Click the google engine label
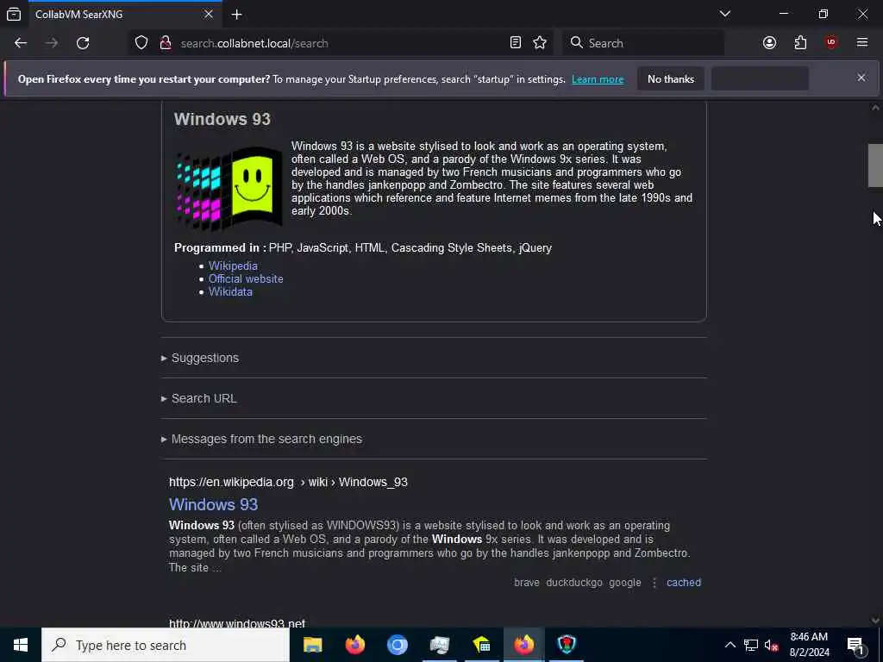 [x=625, y=583]
